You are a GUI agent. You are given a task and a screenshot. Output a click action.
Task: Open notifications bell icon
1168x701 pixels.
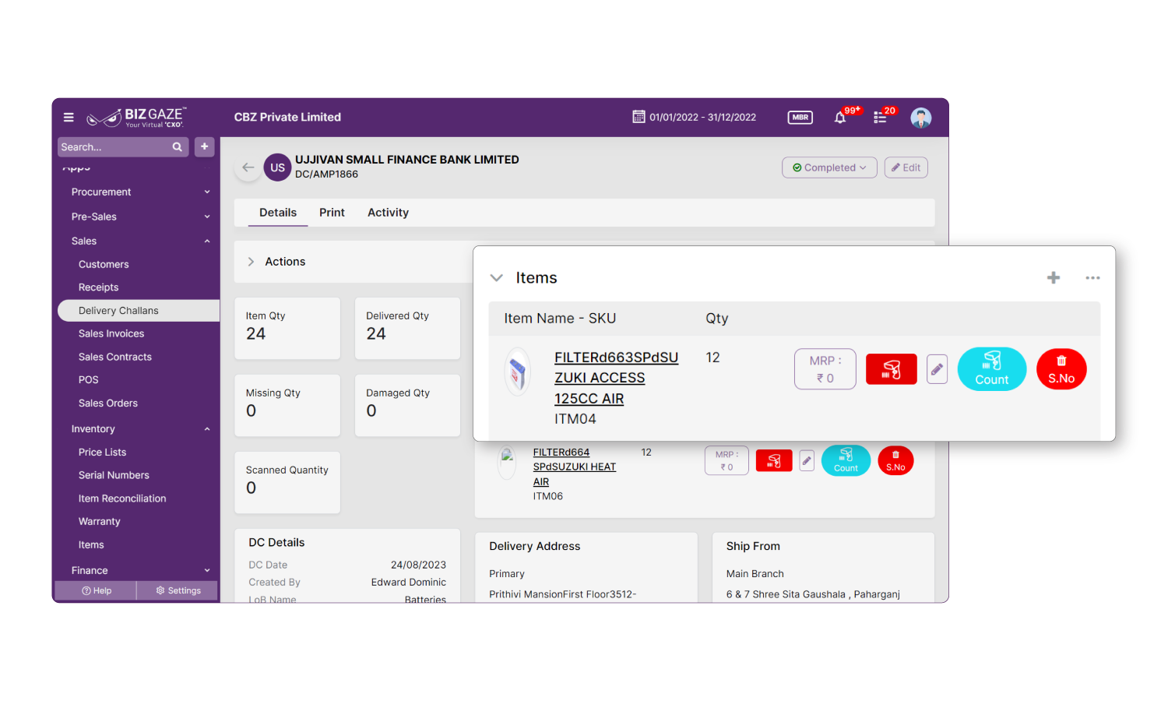(840, 118)
